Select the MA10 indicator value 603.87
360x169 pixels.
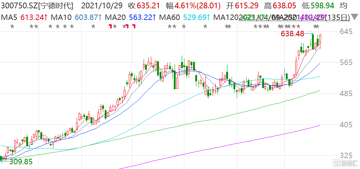(88, 17)
